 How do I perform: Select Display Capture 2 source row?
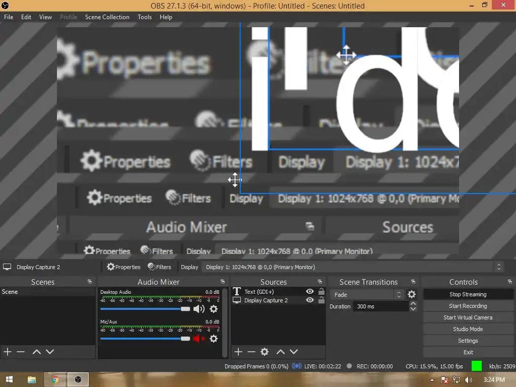[x=278, y=300]
